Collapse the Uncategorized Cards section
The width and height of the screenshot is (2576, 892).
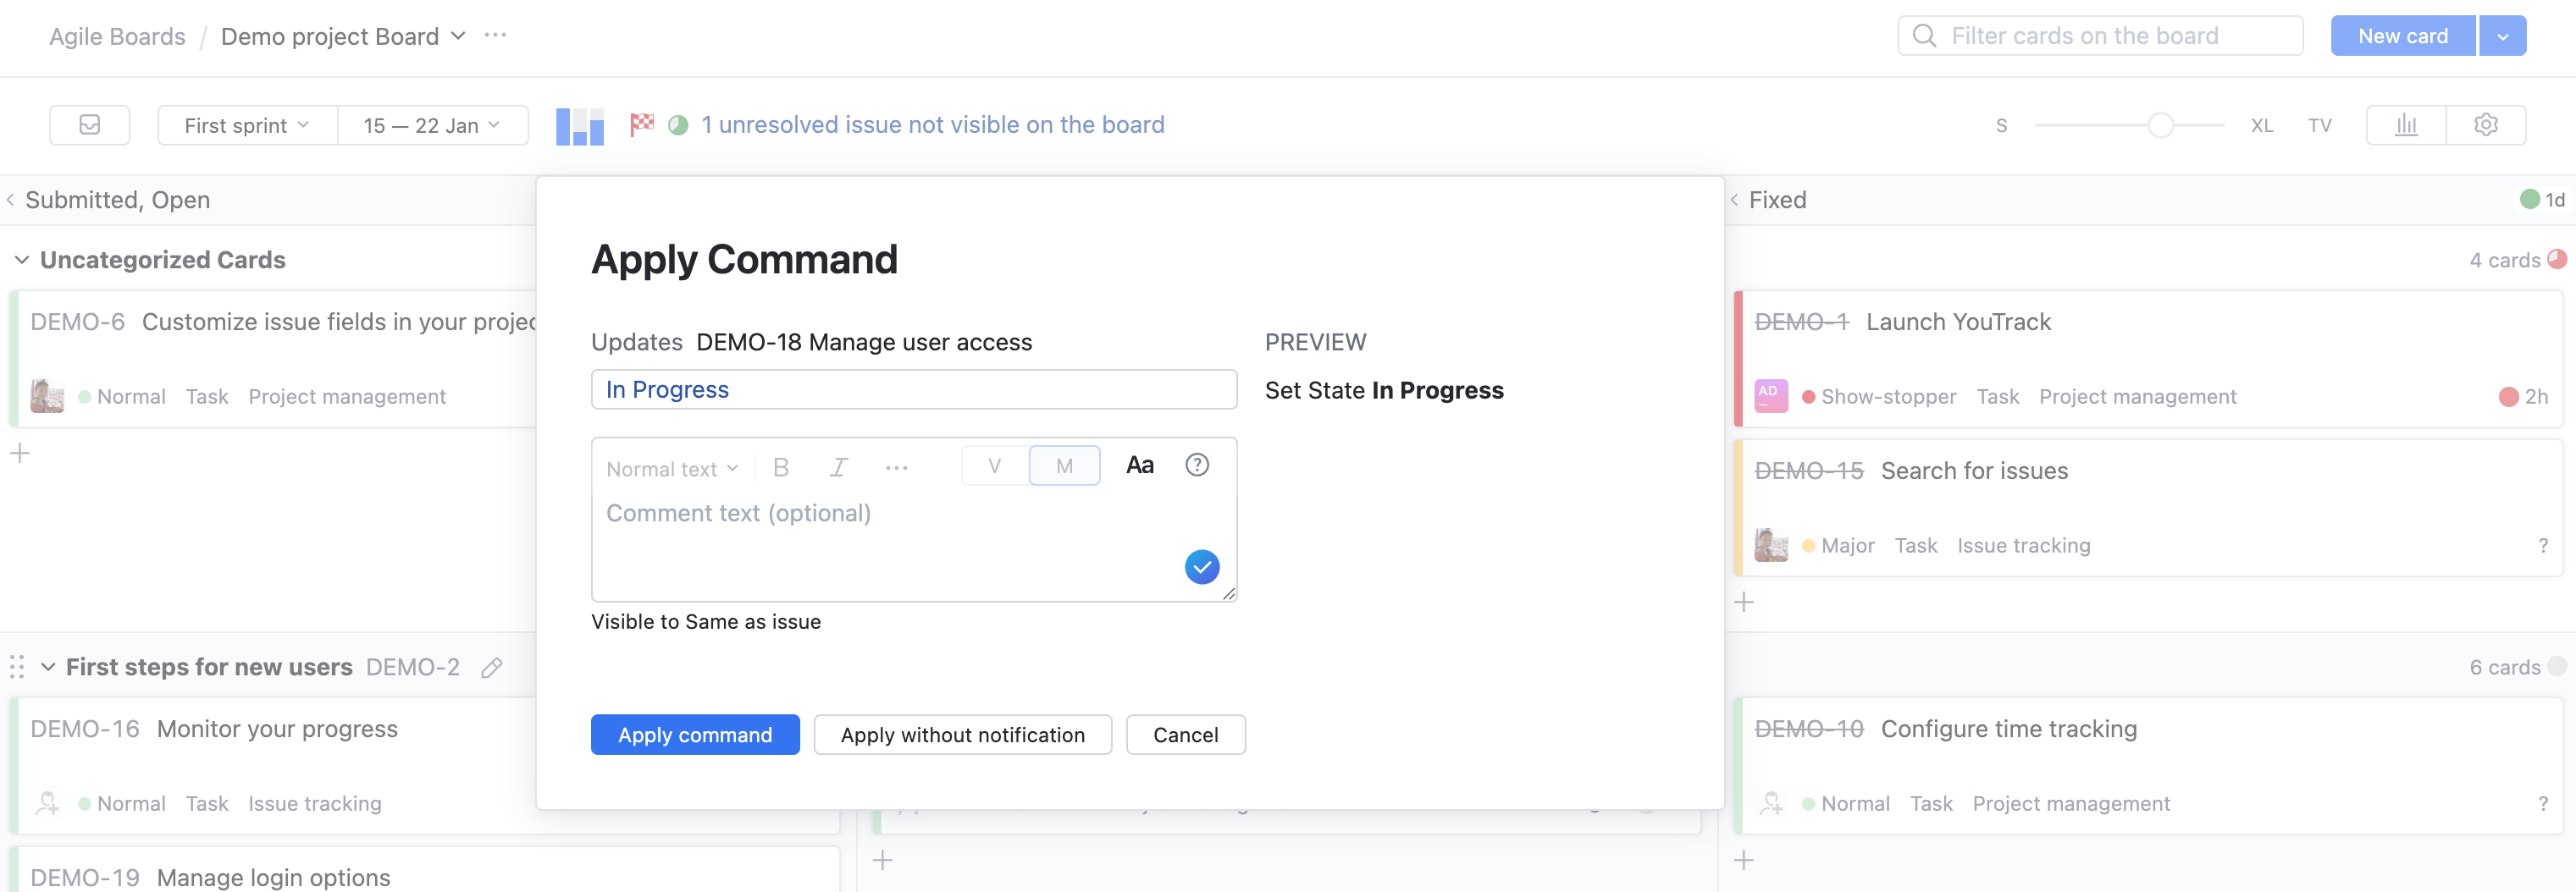pos(21,259)
